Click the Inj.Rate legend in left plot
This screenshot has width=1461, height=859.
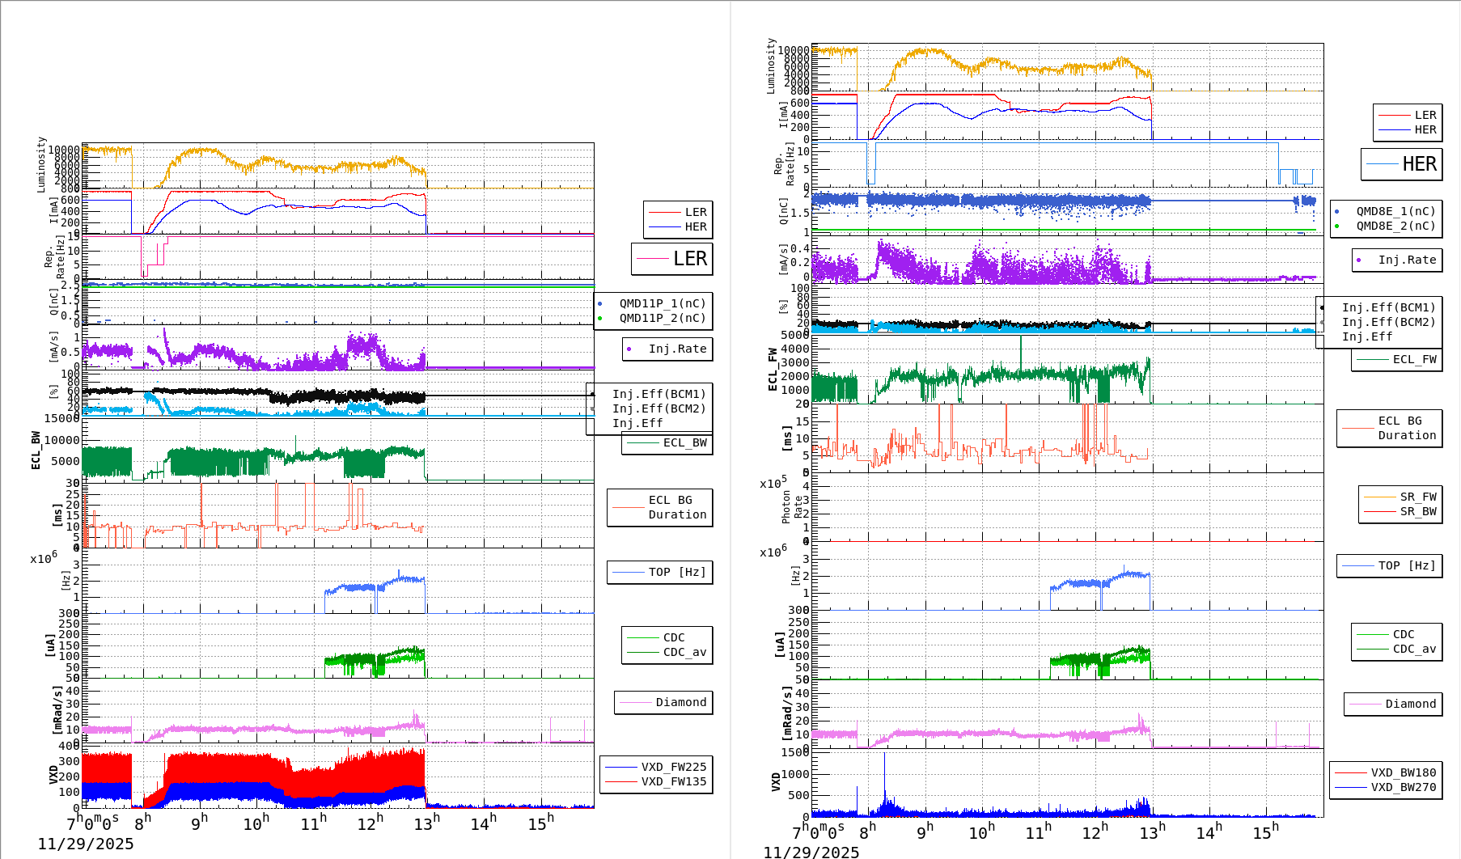(x=676, y=349)
